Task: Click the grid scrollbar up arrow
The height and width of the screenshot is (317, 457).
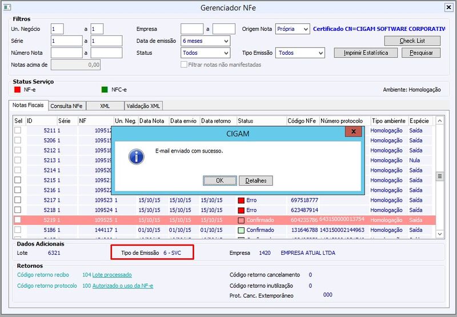Action: (440, 121)
